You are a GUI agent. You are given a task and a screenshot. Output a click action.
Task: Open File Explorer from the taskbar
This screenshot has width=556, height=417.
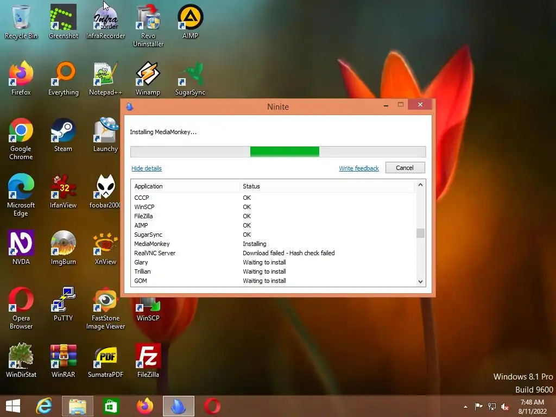click(78, 406)
